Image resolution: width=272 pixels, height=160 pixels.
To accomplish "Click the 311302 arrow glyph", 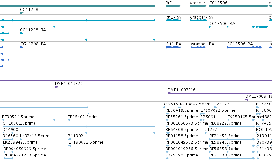I will click(x=70, y=139).
